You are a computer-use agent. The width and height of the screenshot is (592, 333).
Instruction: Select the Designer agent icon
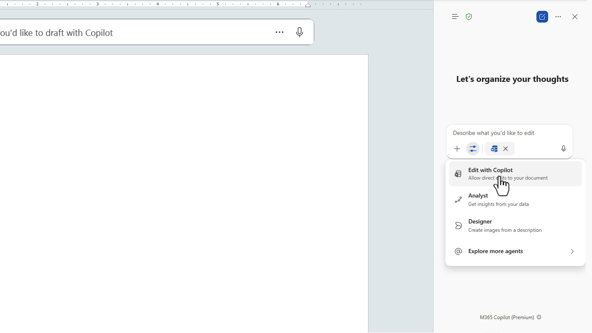click(458, 225)
